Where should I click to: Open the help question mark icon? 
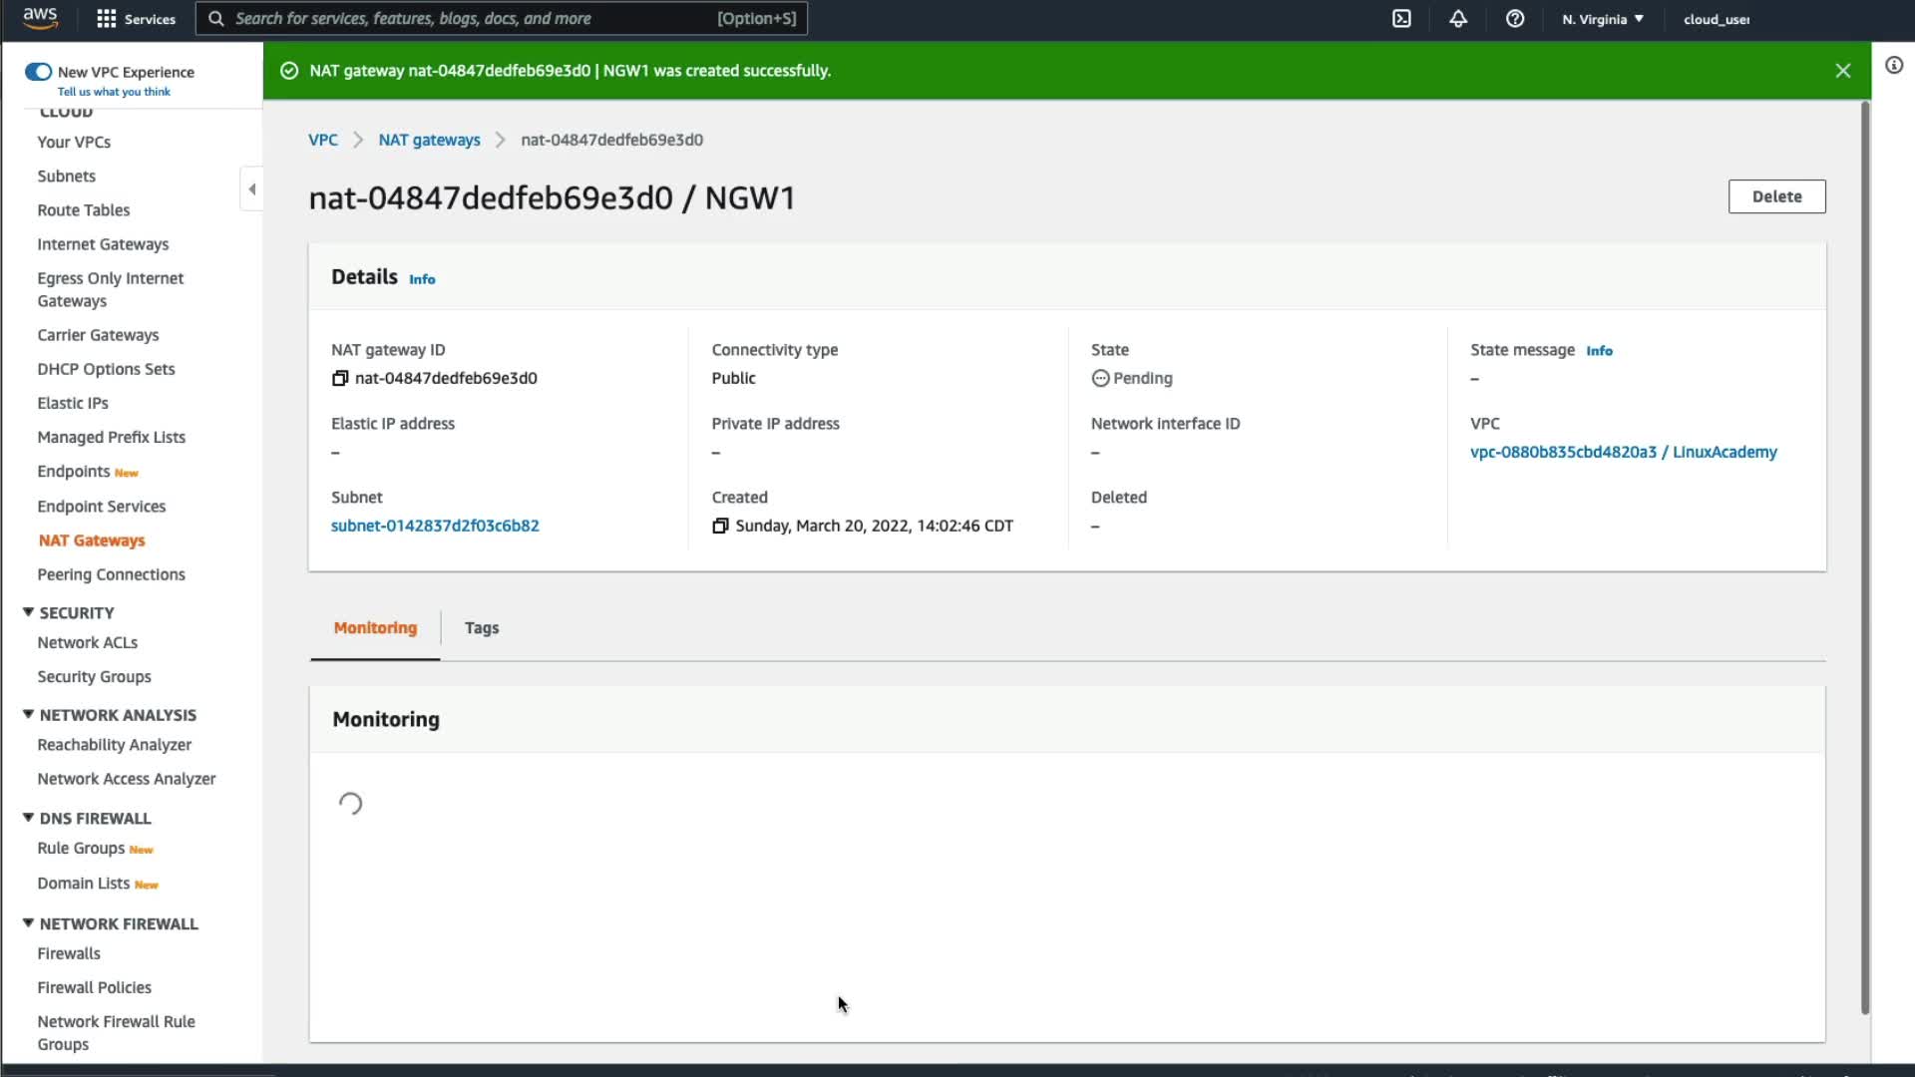[x=1514, y=19]
